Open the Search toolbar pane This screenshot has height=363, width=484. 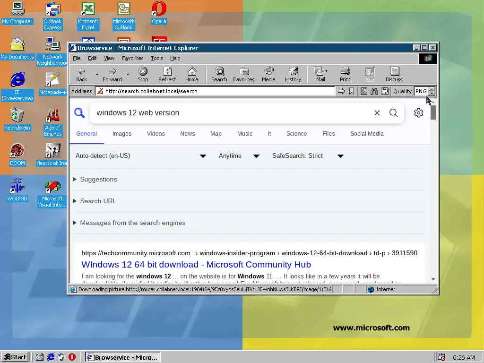click(x=219, y=75)
